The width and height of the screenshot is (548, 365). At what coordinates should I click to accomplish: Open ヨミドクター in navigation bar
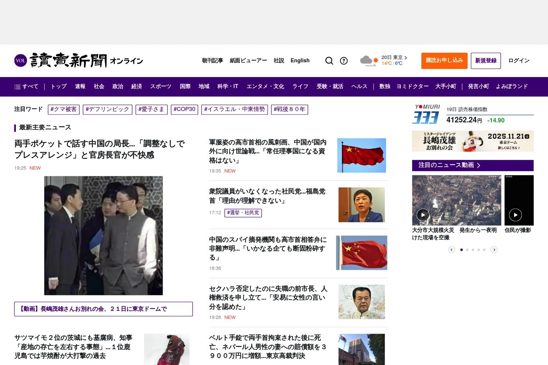tap(413, 87)
